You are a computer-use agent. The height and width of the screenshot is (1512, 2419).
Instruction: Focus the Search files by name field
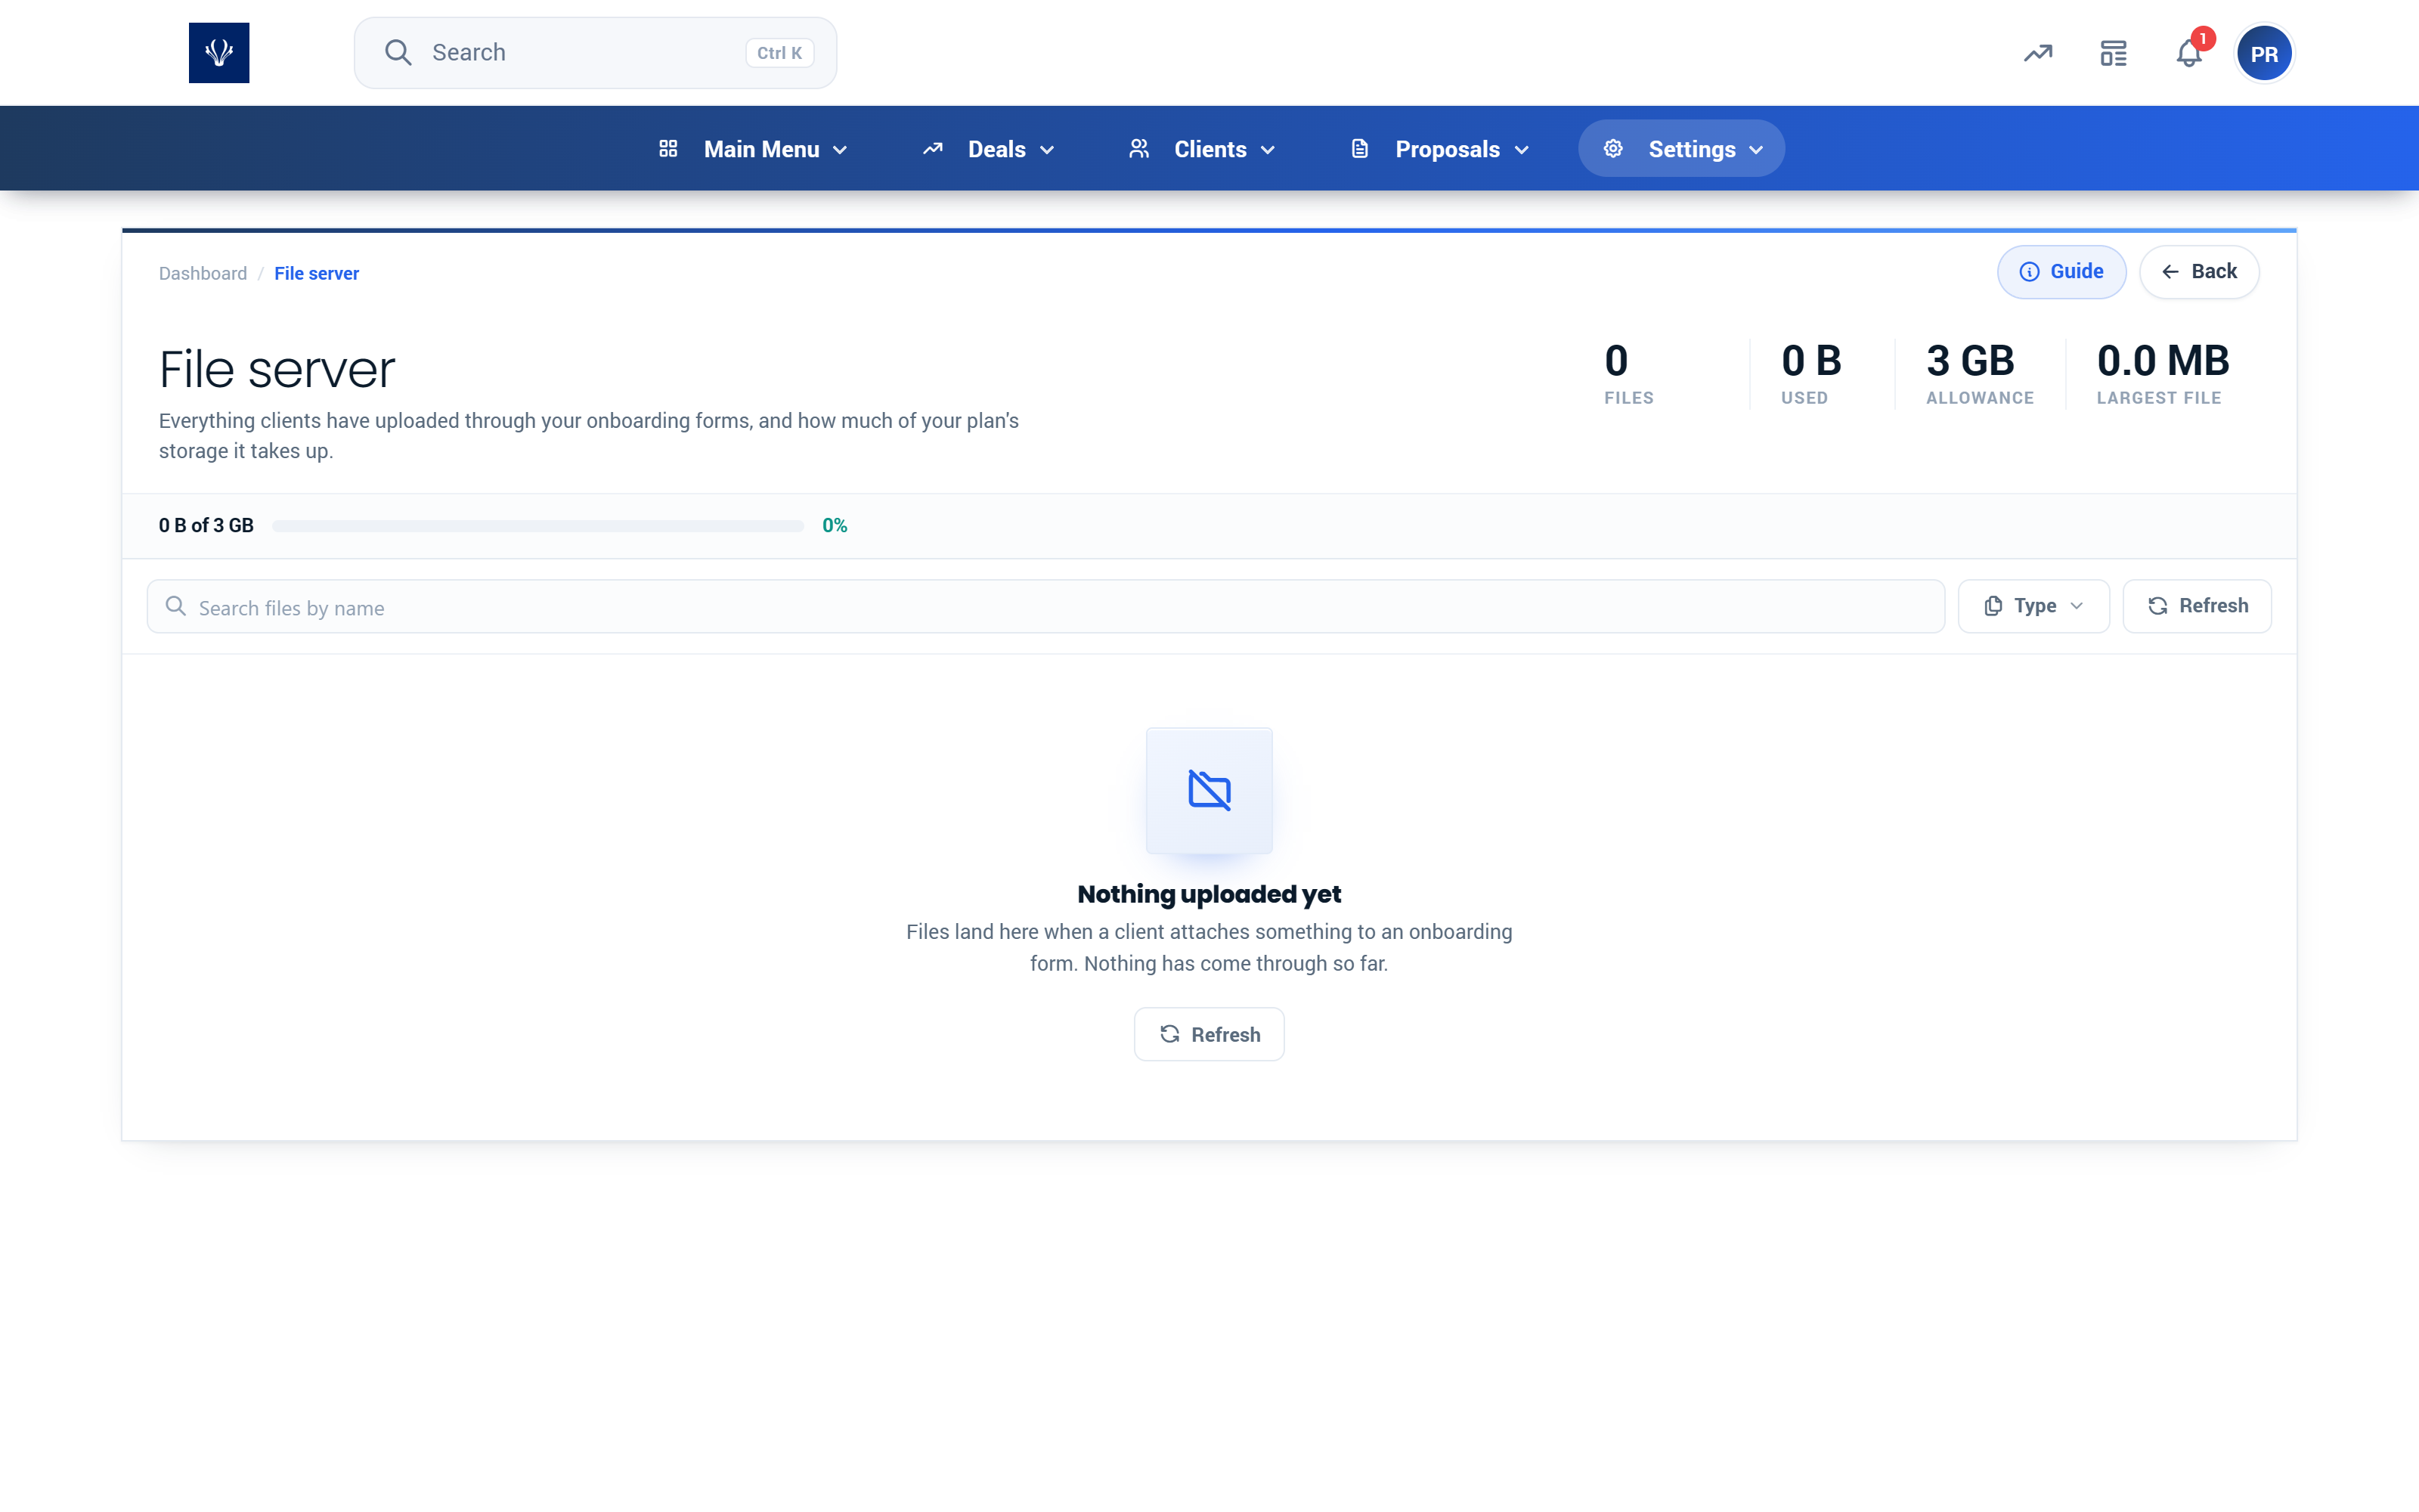tap(1045, 606)
